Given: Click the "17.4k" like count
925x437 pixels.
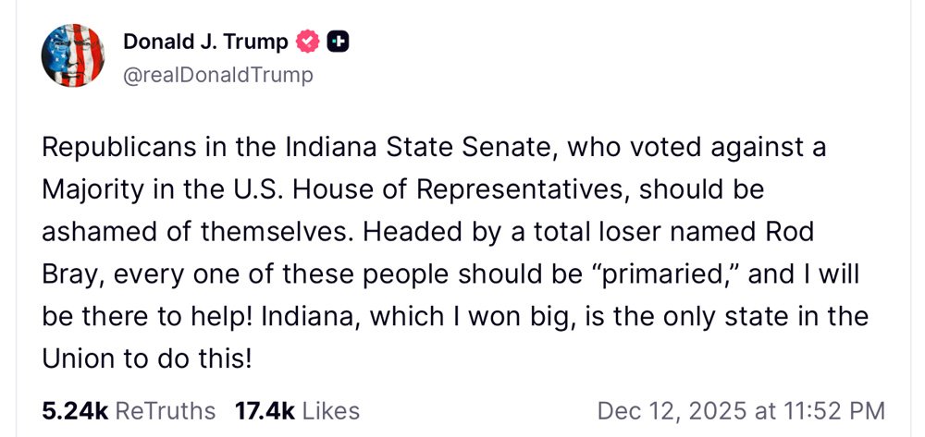Looking at the screenshot, I should pyautogui.click(x=265, y=411).
